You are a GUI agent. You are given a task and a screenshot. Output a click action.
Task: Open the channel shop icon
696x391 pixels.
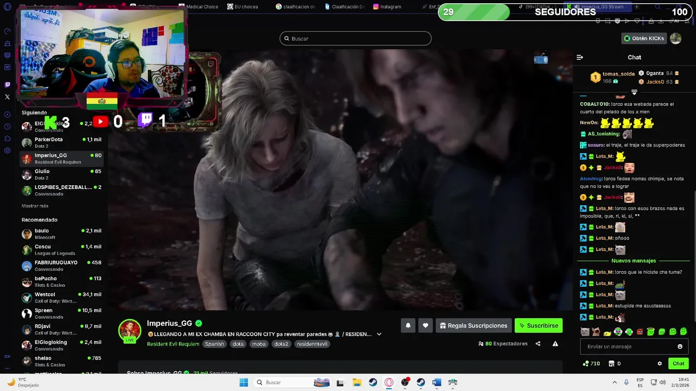pyautogui.click(x=611, y=363)
